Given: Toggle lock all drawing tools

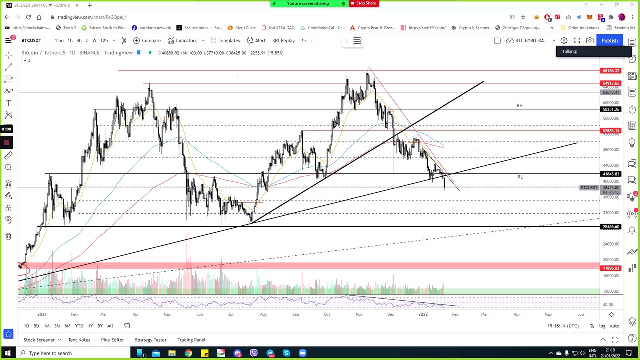Looking at the screenshot, I should (x=8, y=208).
